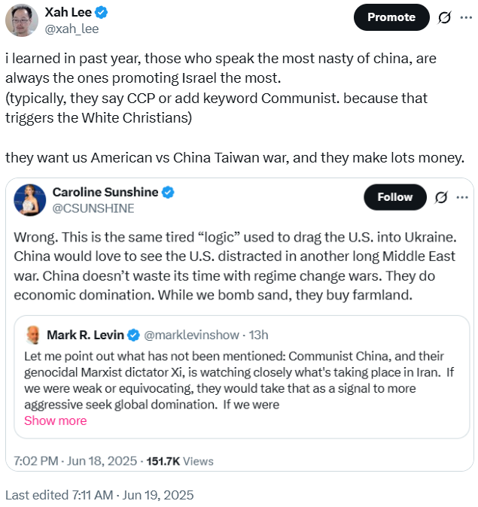Open the Last edited history link
This screenshot has width=478, height=507.
[x=99, y=495]
